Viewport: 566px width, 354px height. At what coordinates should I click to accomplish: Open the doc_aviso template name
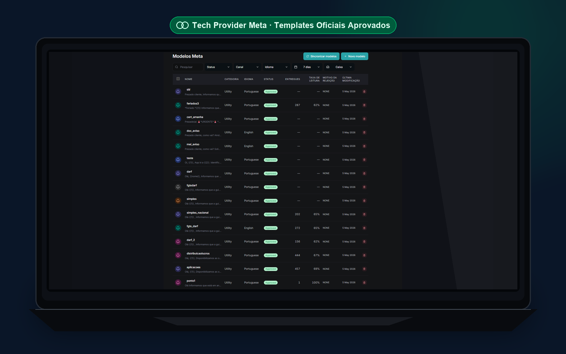(x=193, y=131)
